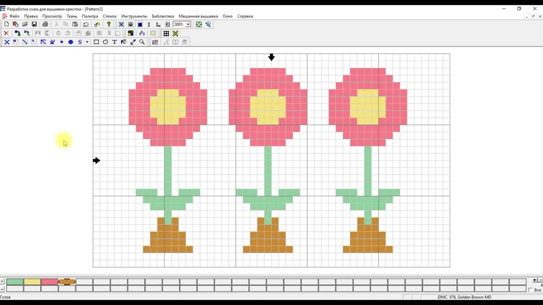This screenshot has height=305, width=543.
Task: Select the golden brown palette swatch
Action: pyautogui.click(x=67, y=282)
